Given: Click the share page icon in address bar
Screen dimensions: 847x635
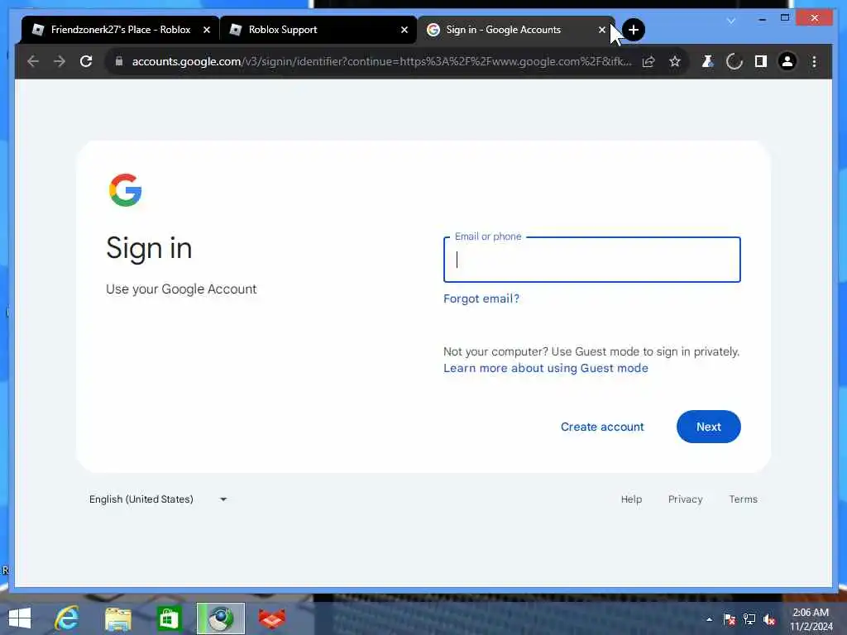Looking at the screenshot, I should point(648,61).
